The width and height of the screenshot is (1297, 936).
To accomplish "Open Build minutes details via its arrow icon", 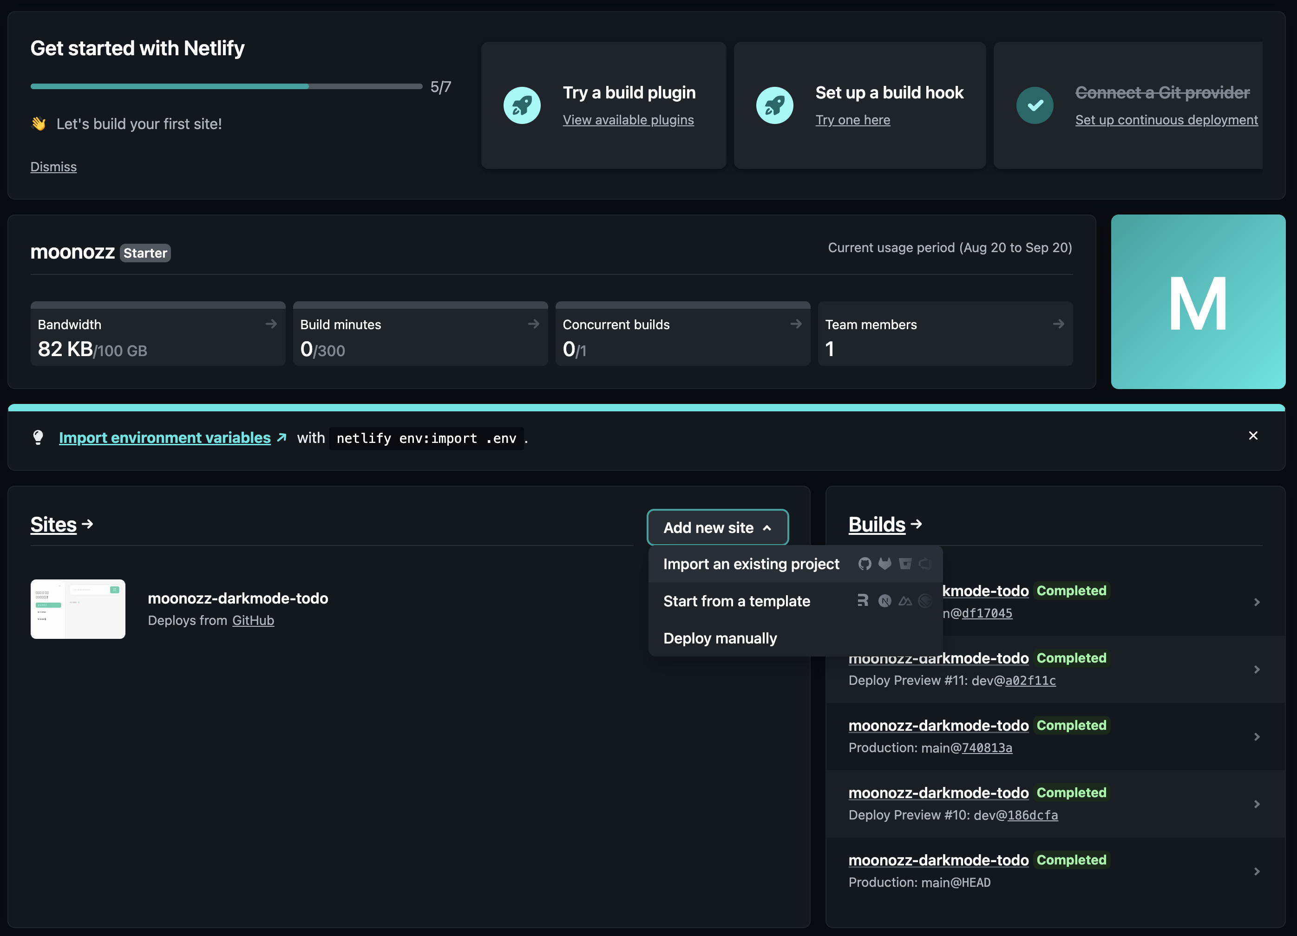I will [x=534, y=324].
